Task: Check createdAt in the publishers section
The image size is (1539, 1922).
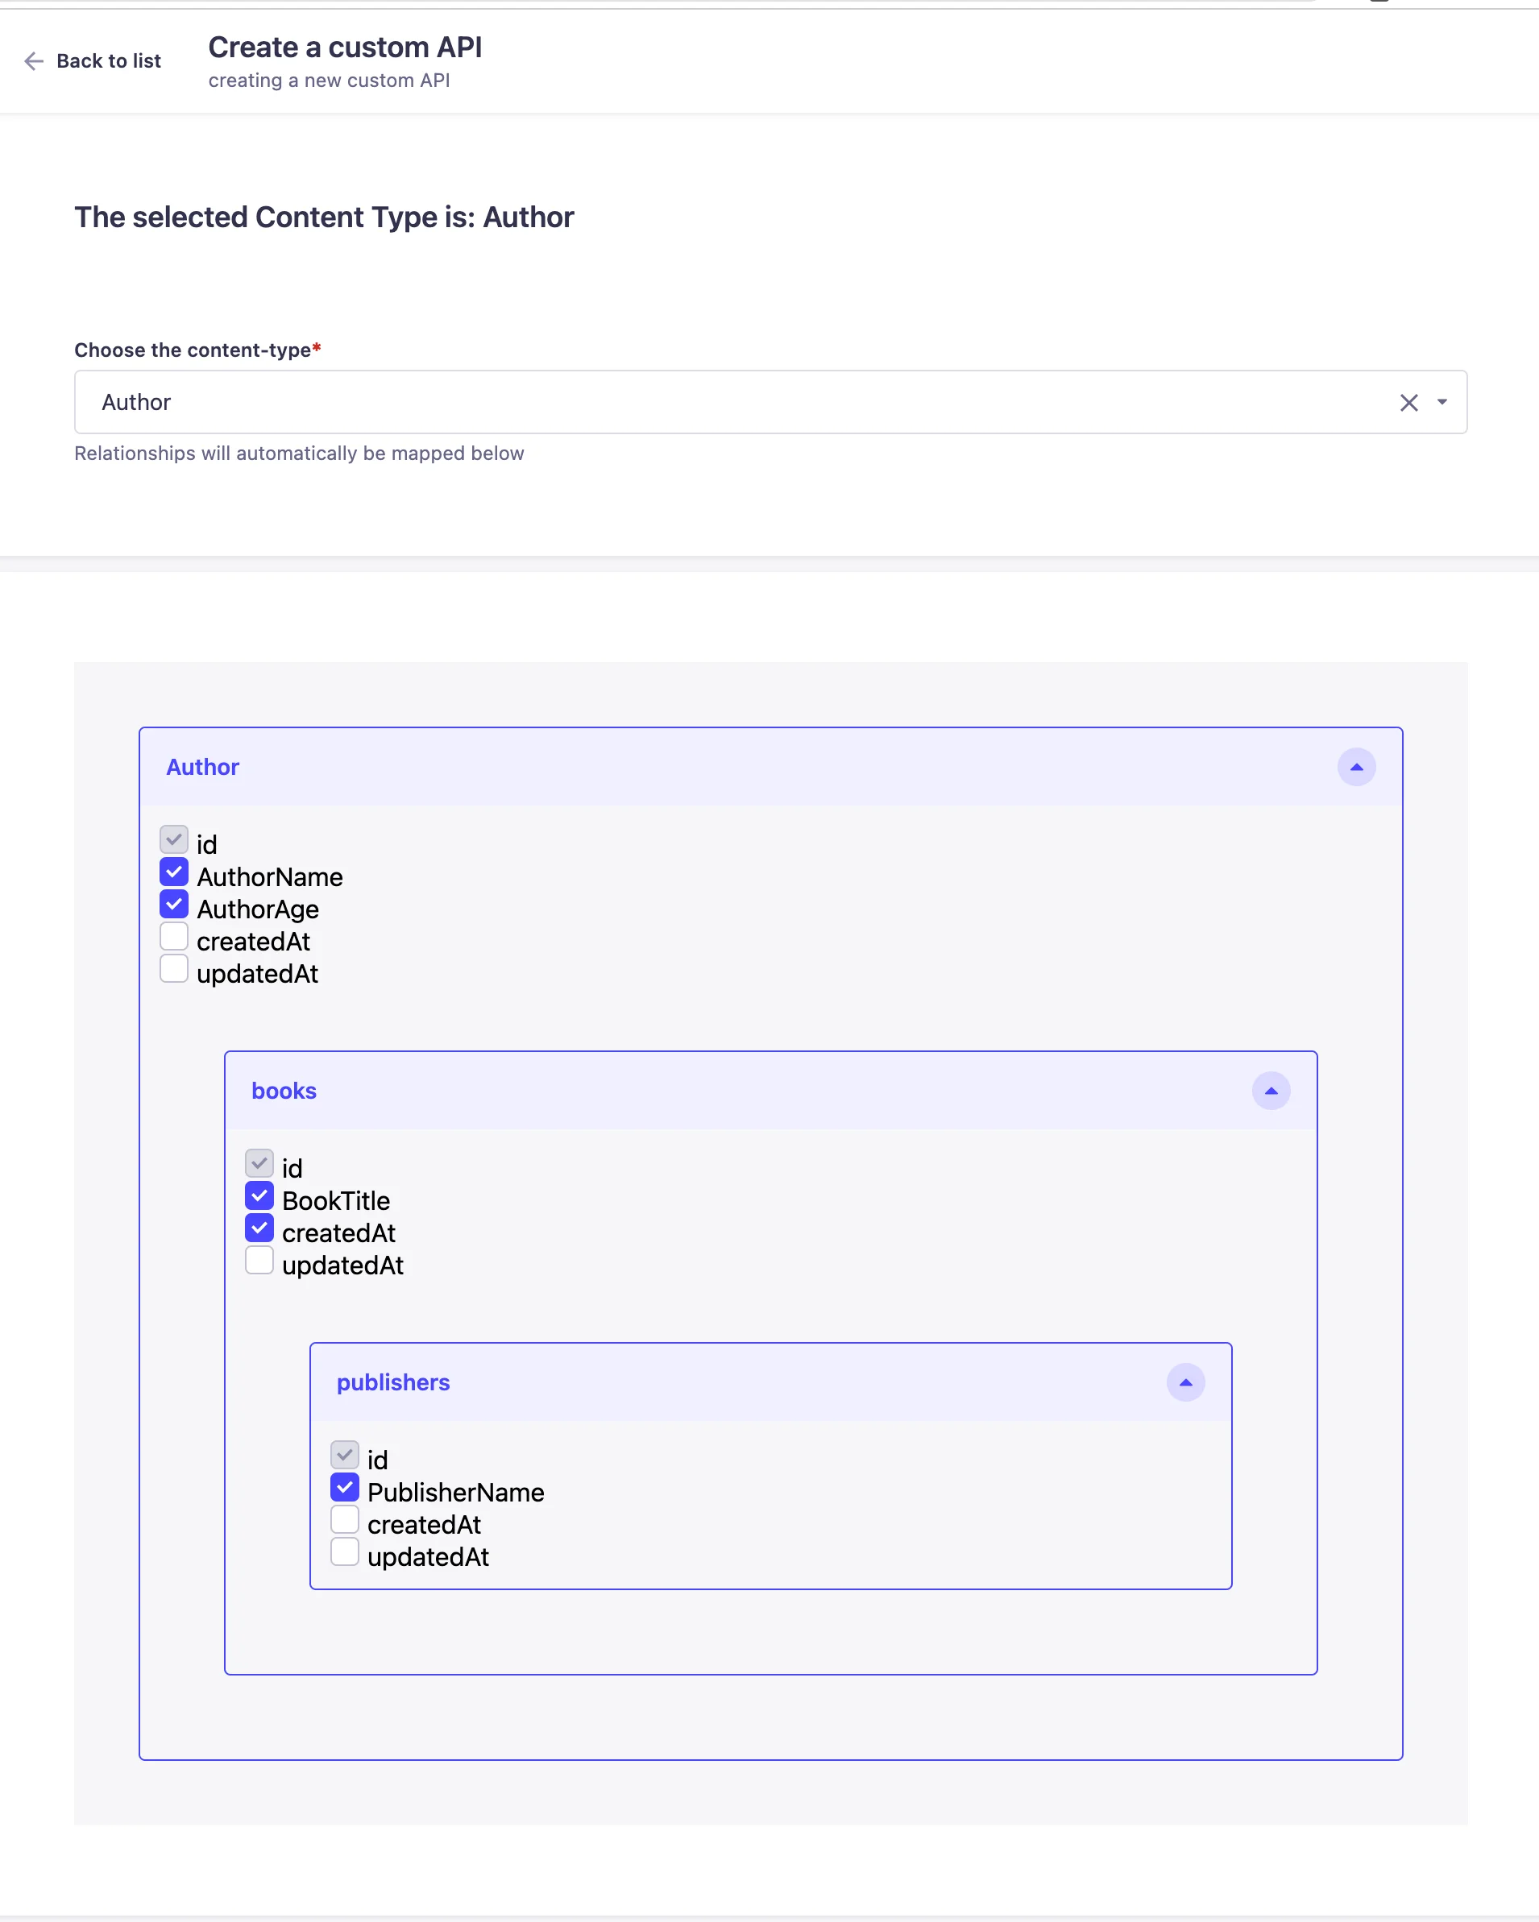Action: pyautogui.click(x=345, y=1520)
